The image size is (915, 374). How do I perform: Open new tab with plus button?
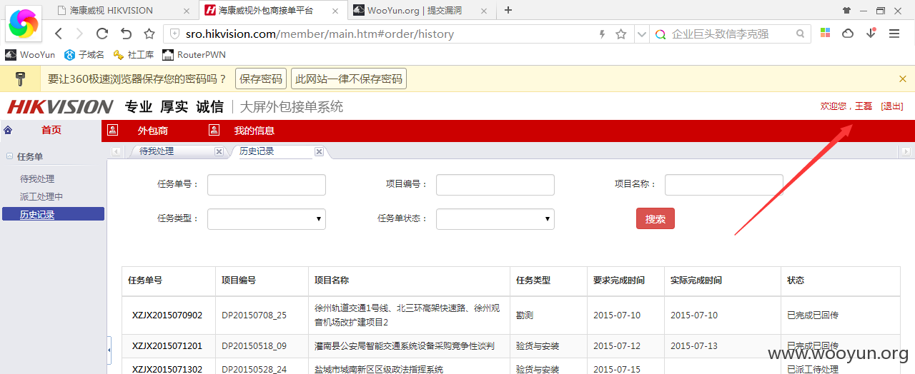[508, 10]
